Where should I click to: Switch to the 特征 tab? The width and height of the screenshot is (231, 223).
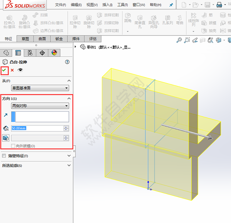coord(8,39)
